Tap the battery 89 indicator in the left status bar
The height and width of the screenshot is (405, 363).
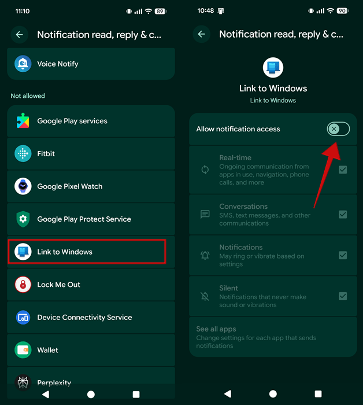pos(160,11)
